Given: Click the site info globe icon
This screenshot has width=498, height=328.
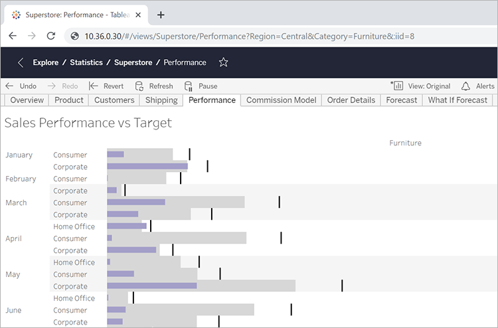Looking at the screenshot, I should [x=74, y=36].
